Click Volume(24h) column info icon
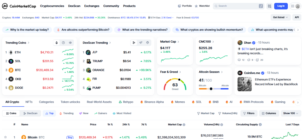302x139 pixels. (x=222, y=125)
